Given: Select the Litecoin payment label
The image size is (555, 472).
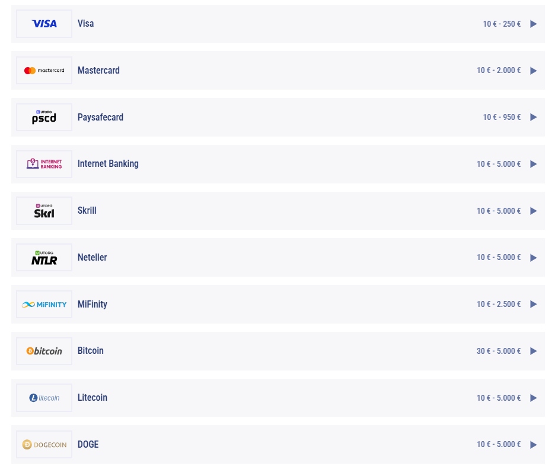Looking at the screenshot, I should coord(92,398).
